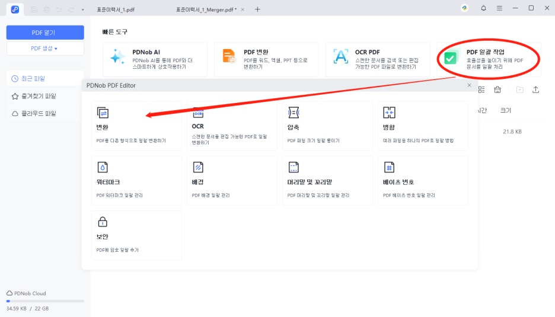Click the orange PDF 변환 document icon
The image size is (555, 317).
(x=229, y=56)
